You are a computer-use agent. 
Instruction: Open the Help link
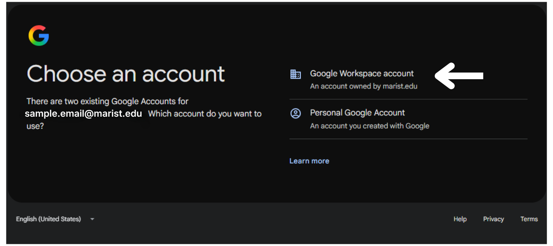460,219
